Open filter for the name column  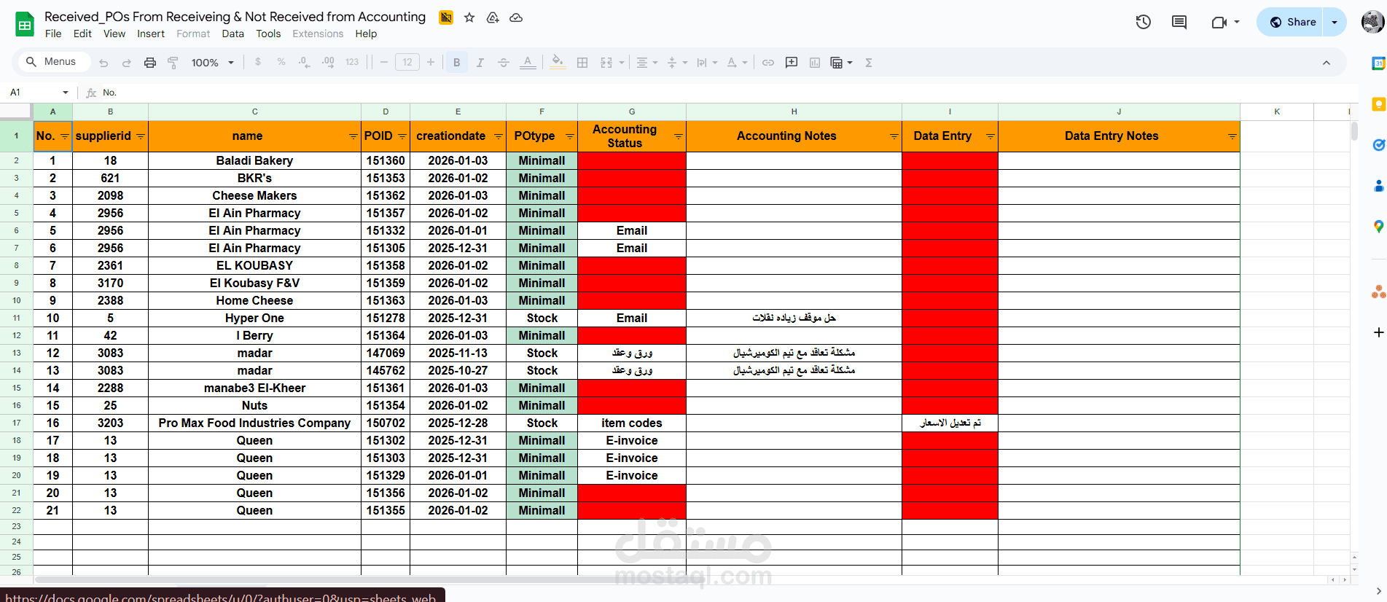(353, 136)
